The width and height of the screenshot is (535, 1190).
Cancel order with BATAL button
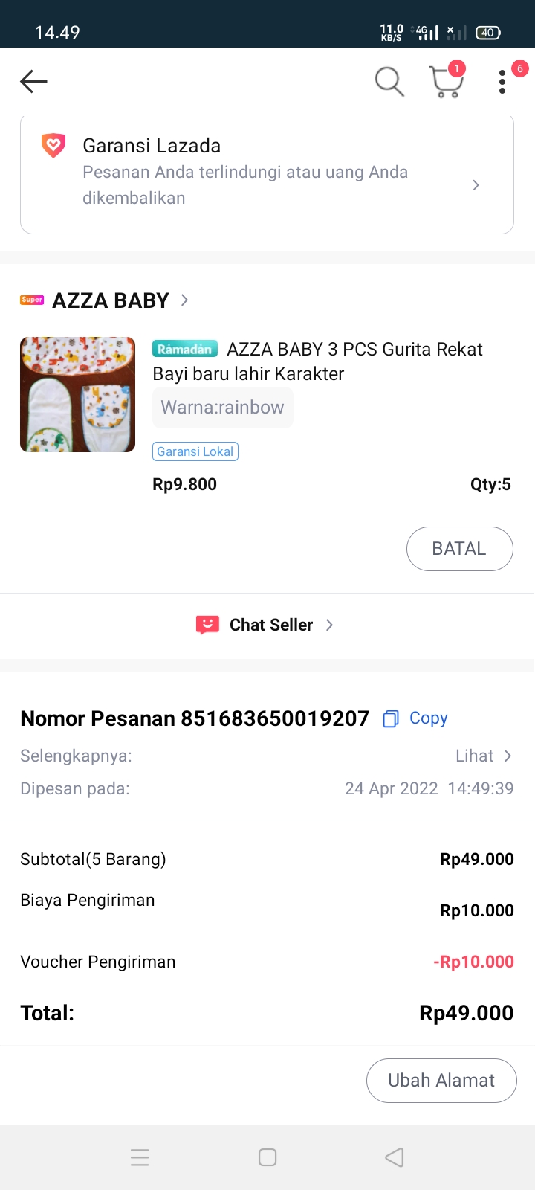pyautogui.click(x=459, y=549)
